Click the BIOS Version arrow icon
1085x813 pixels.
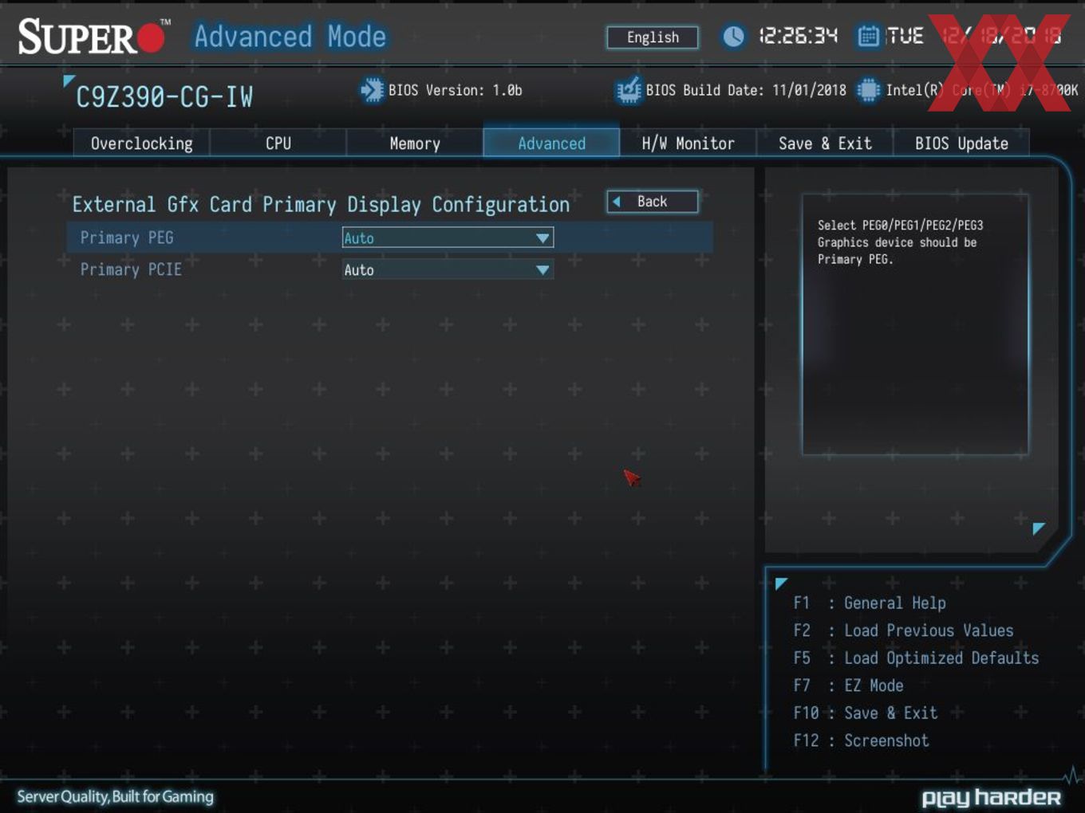(372, 90)
